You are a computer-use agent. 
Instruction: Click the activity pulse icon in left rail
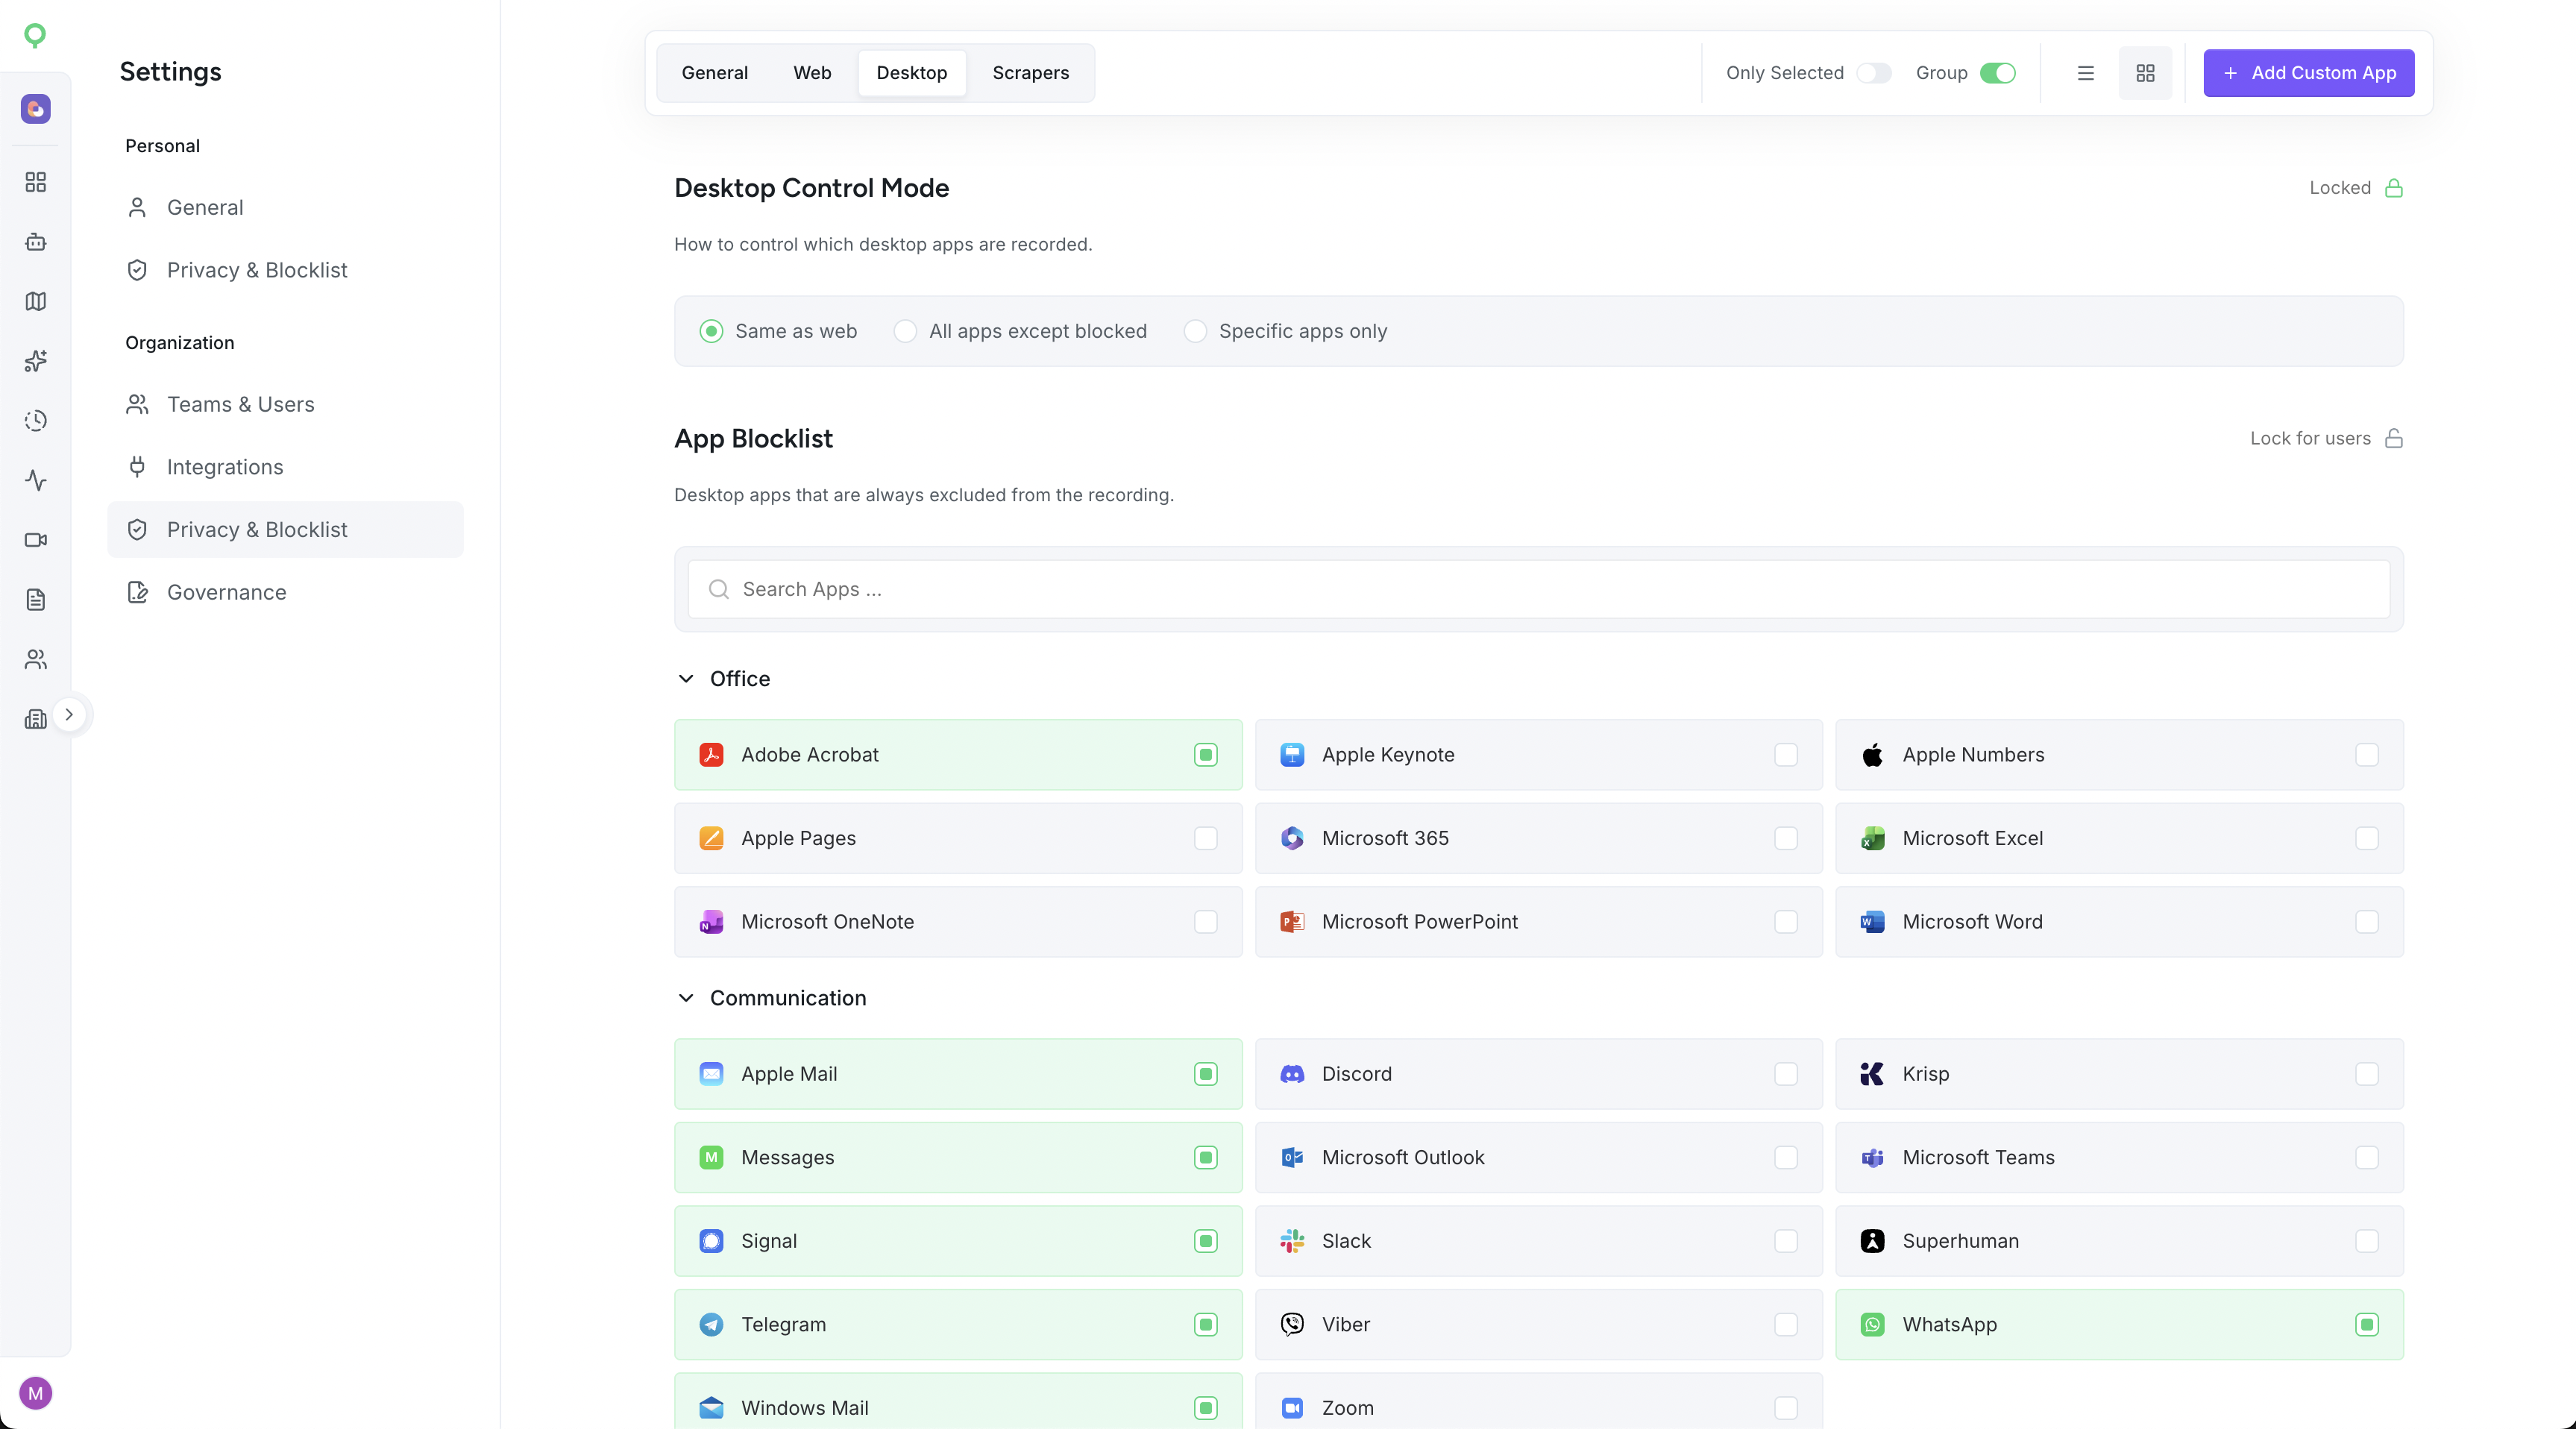[x=36, y=480]
